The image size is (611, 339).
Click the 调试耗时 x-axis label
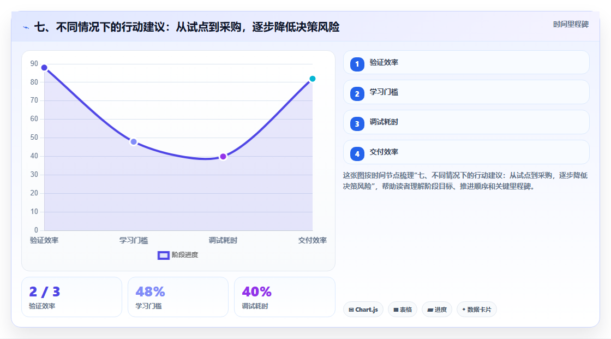[x=223, y=240]
